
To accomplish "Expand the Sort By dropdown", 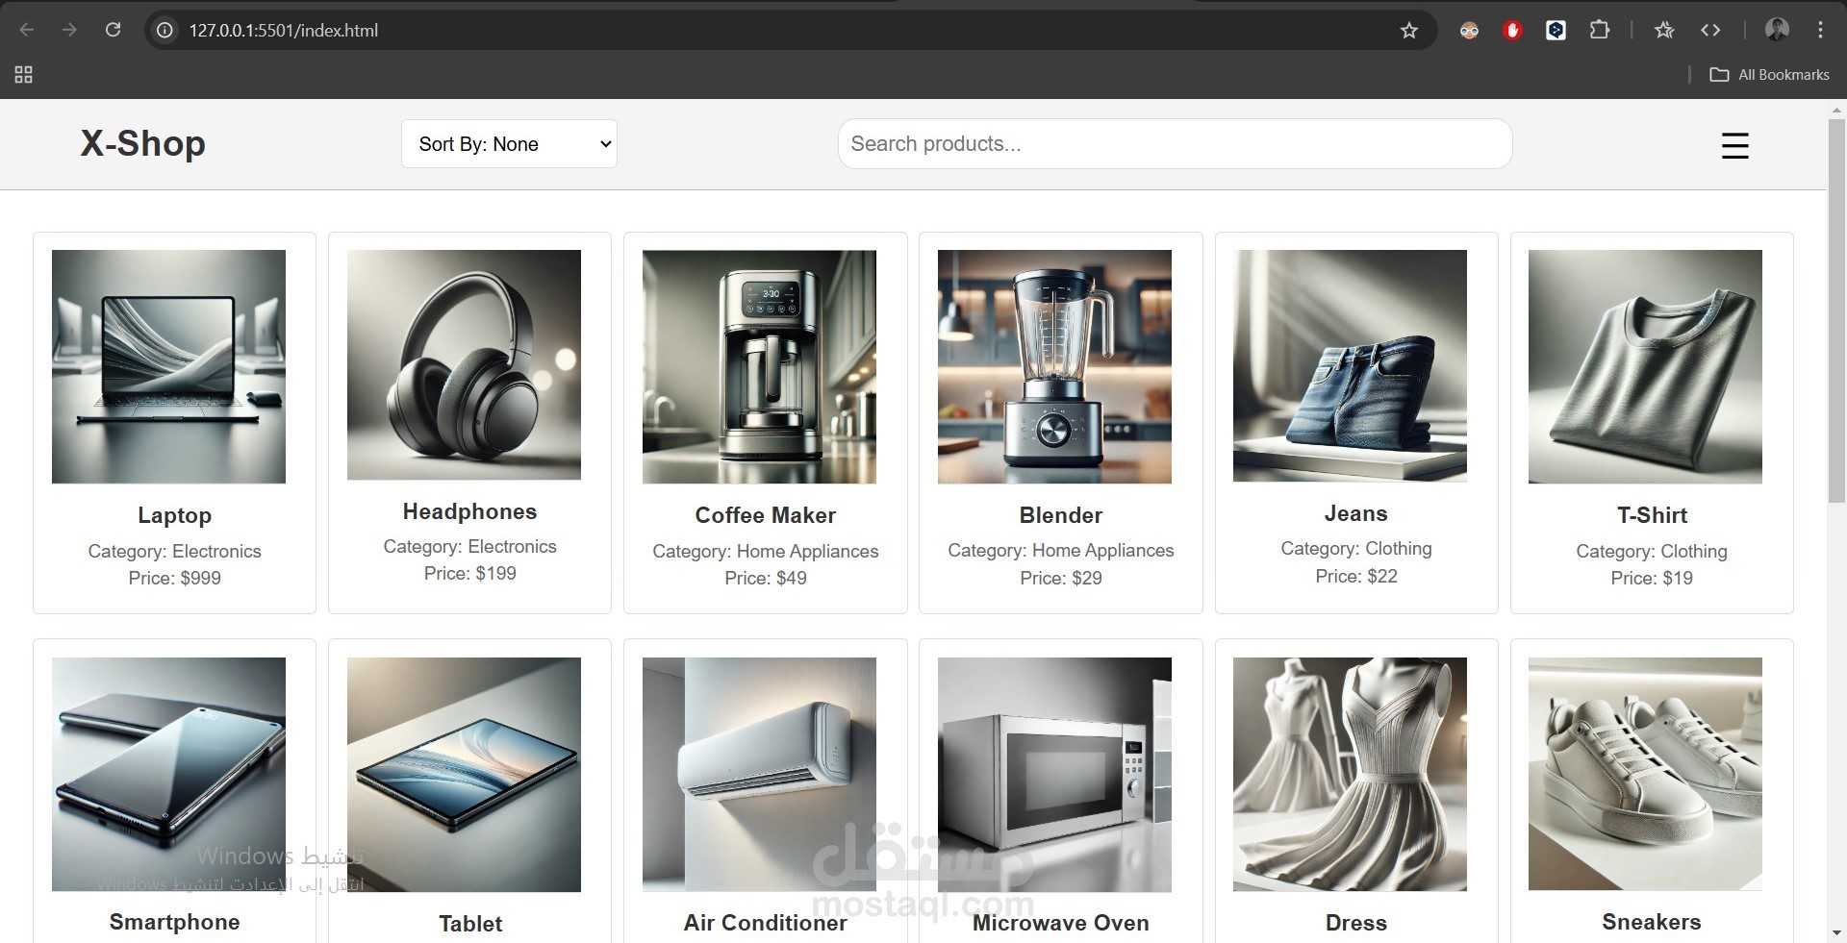I will point(509,144).
